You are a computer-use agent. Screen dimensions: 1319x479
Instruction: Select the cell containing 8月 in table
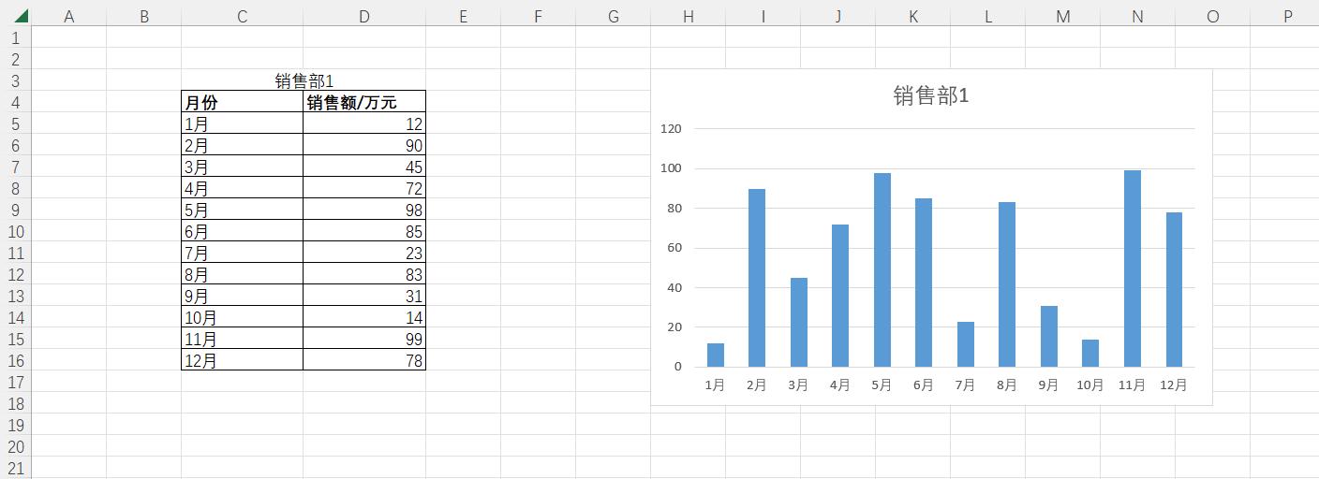tap(242, 274)
